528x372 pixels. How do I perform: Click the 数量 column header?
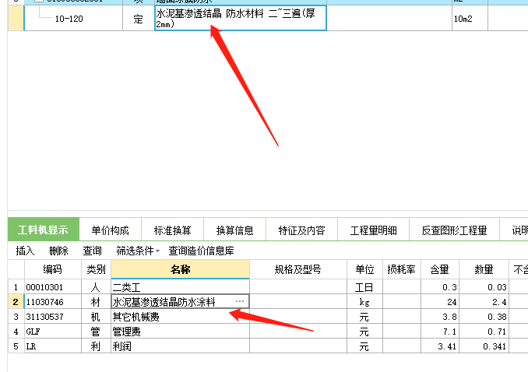[484, 269]
